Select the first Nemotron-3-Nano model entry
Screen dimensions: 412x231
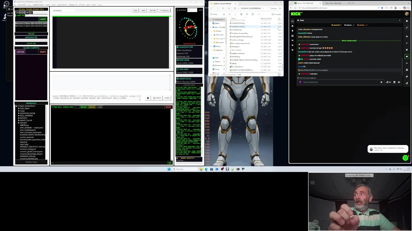31,23
